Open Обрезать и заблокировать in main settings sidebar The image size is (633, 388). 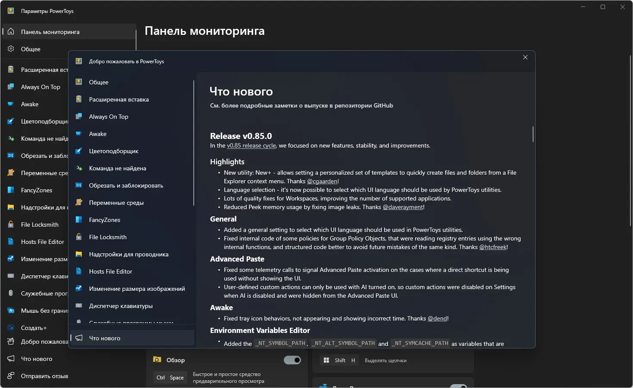click(x=35, y=156)
